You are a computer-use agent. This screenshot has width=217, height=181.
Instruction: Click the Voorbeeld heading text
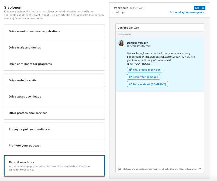[x=121, y=8]
